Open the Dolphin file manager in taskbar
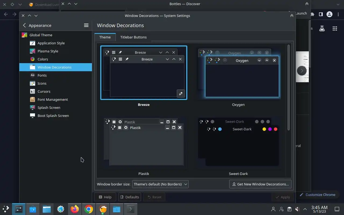This screenshot has width=344, height=215. point(47,209)
